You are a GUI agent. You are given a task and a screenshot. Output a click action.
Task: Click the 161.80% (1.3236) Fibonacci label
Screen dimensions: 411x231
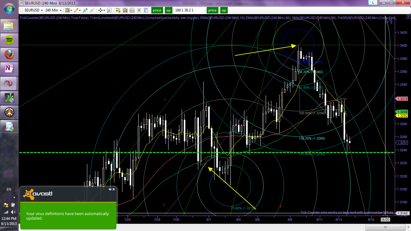(312, 154)
